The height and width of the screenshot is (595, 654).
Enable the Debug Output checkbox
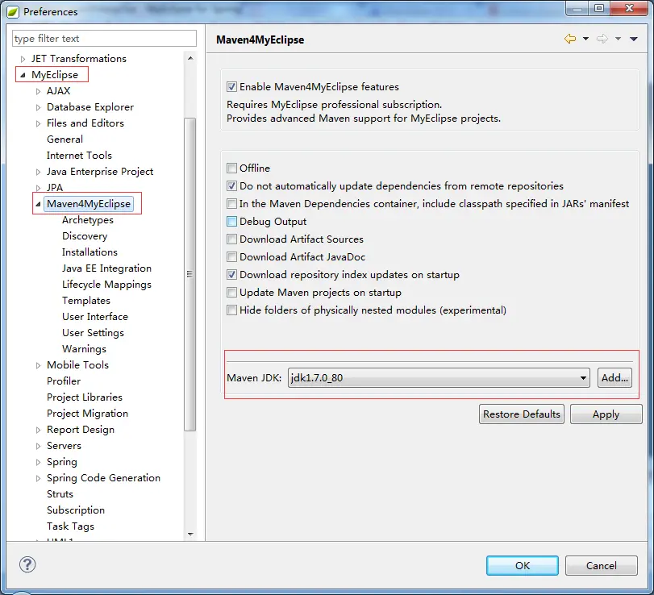pyautogui.click(x=231, y=222)
